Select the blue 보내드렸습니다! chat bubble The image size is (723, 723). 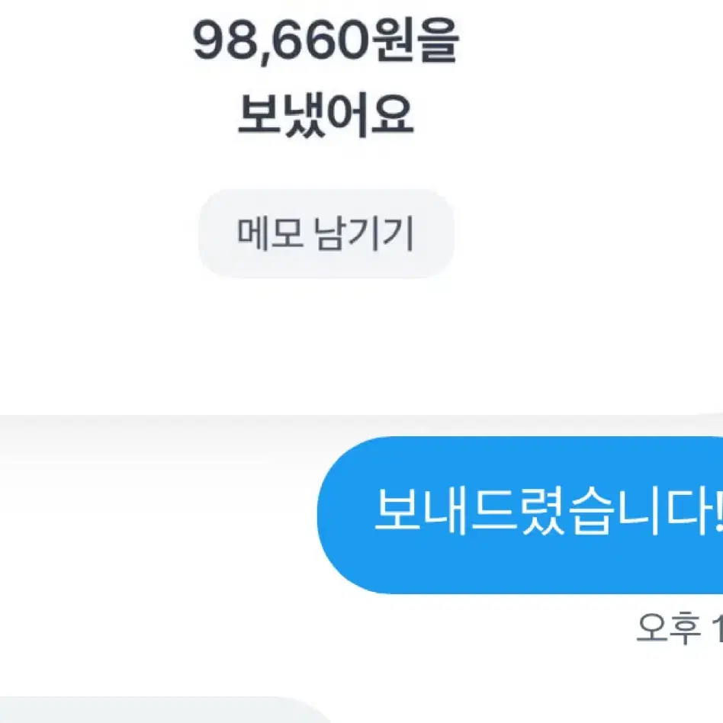click(520, 515)
